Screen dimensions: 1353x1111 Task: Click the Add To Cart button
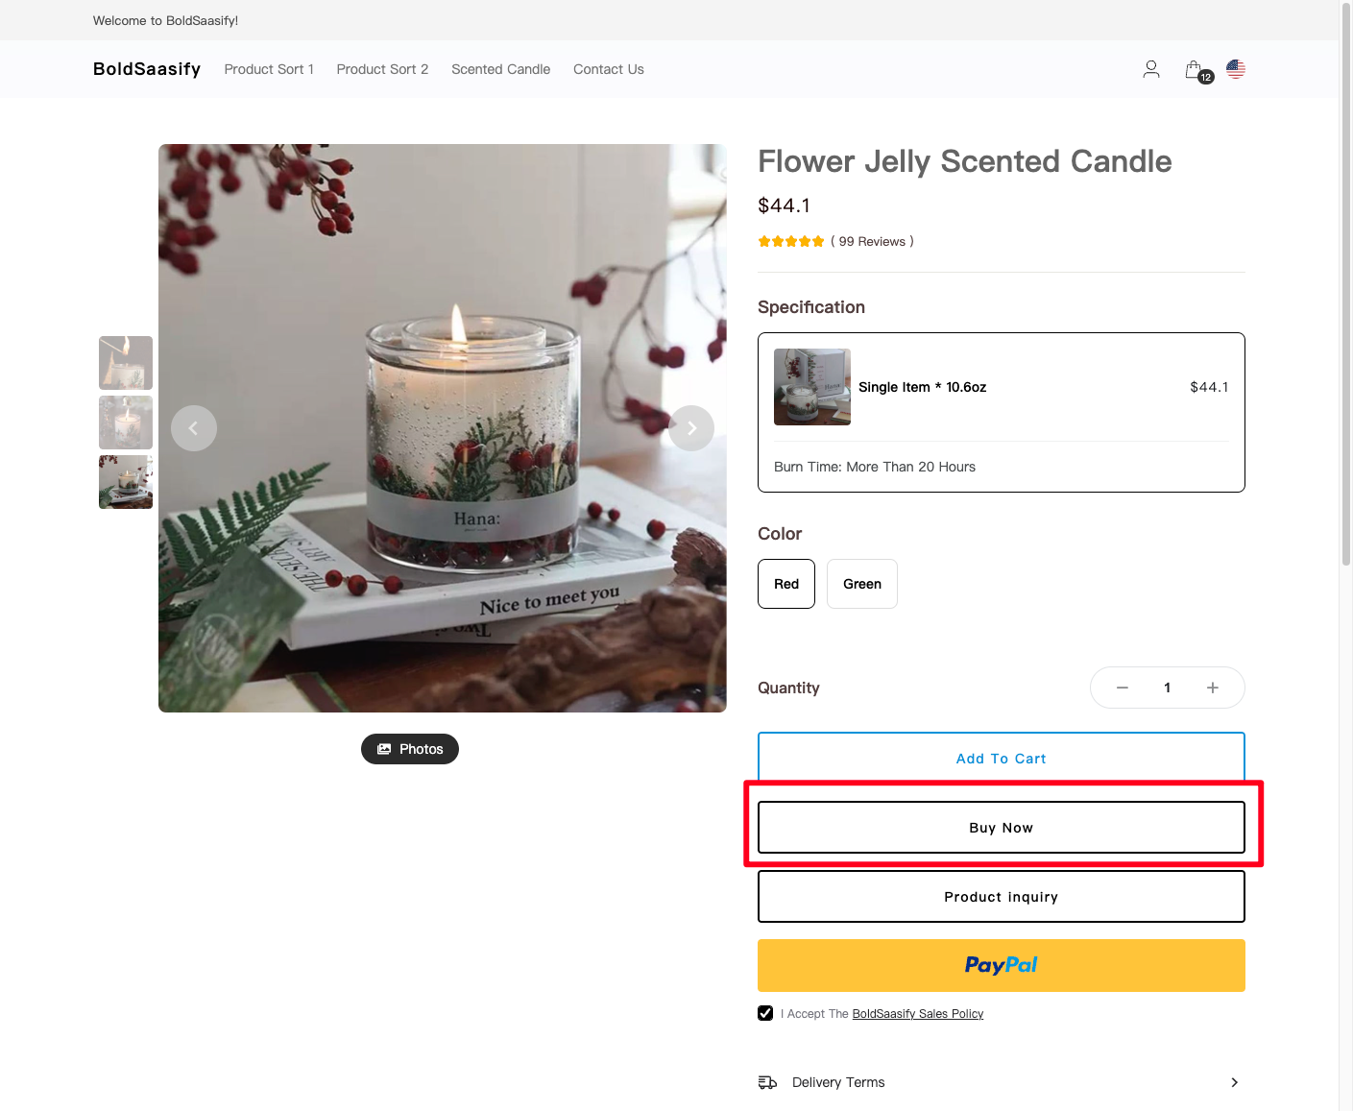(1002, 758)
